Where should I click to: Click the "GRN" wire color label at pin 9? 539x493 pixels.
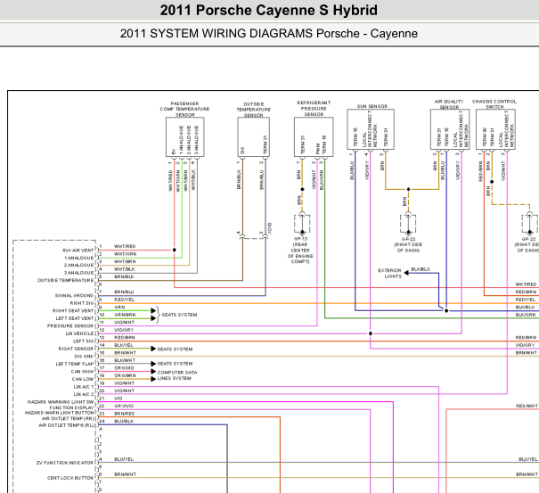pyautogui.click(x=119, y=308)
